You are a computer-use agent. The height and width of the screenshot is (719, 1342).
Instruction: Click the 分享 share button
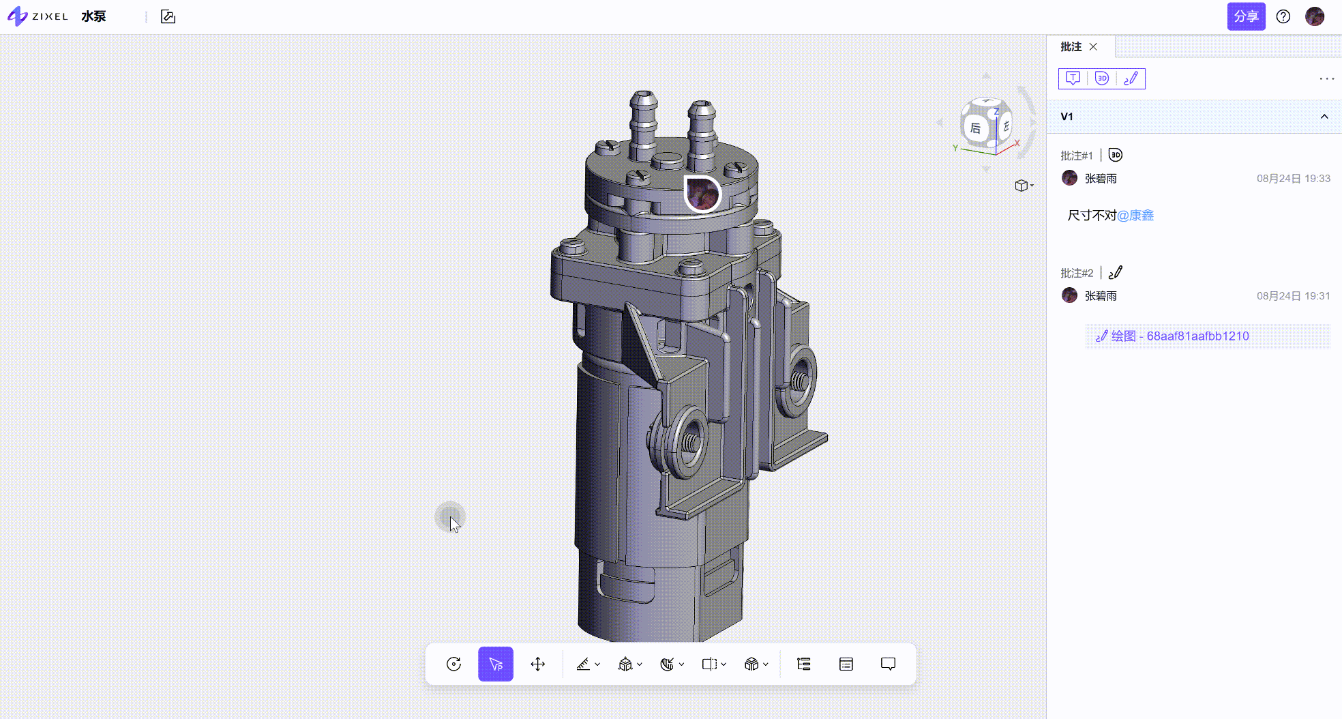coord(1246,16)
